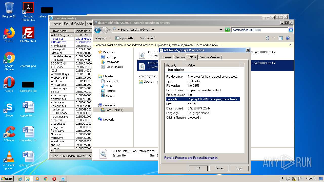Click Open with toolbar button

coord(126,38)
